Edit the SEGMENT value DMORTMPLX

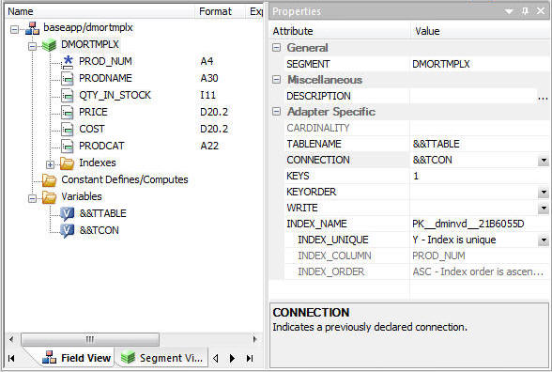coord(479,64)
